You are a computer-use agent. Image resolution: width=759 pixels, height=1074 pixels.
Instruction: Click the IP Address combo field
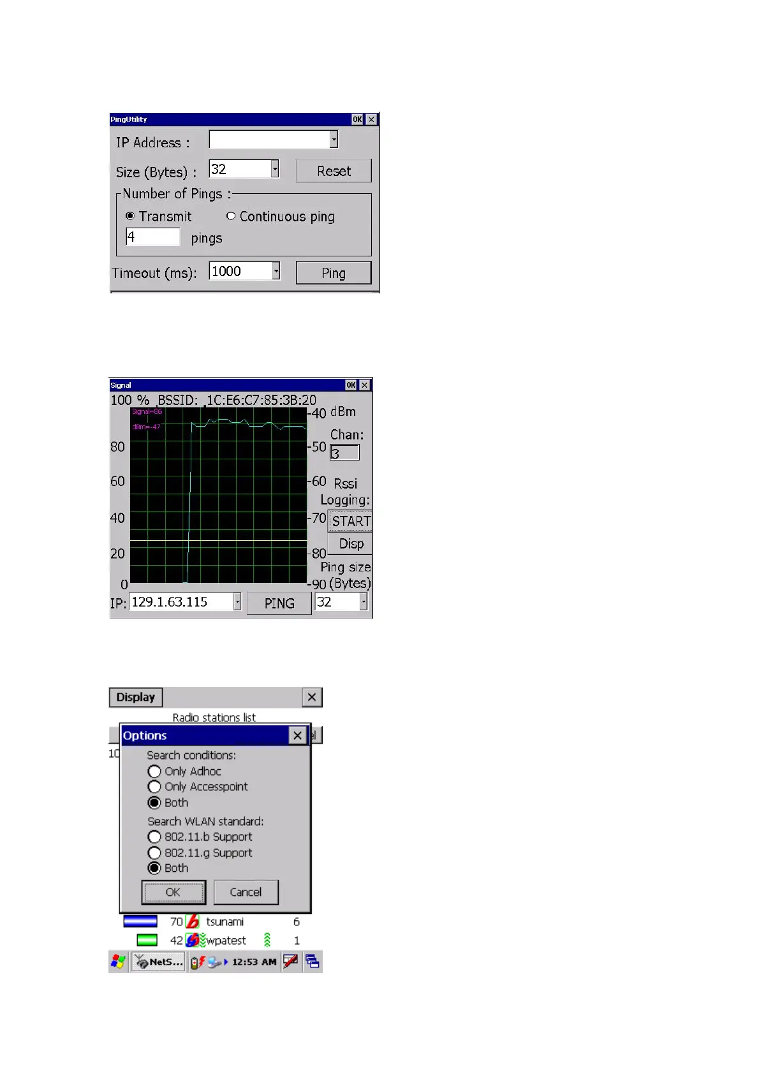point(269,139)
